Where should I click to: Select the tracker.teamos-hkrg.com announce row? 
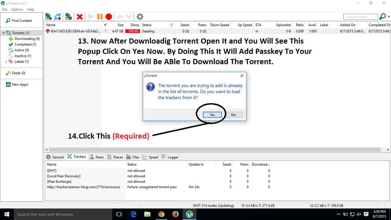pos(159,187)
